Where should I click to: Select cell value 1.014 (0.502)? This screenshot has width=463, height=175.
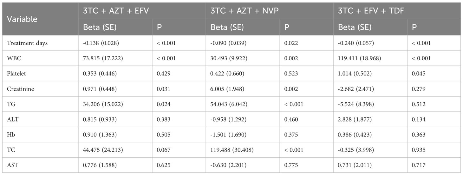coord(355,74)
